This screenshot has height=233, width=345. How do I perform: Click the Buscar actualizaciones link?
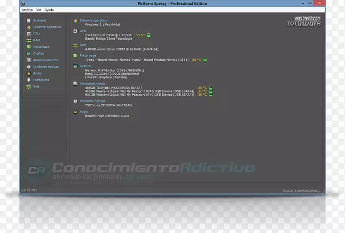[301, 190]
